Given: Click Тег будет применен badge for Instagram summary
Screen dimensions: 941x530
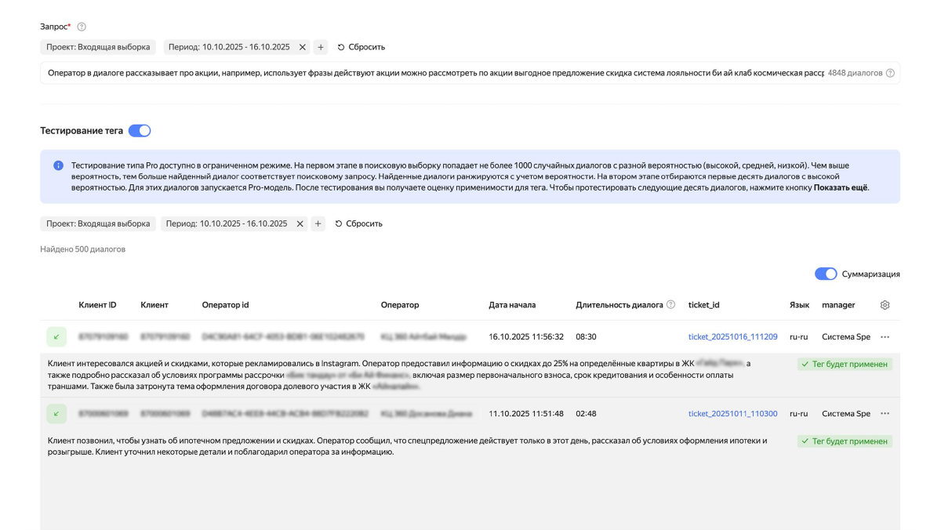Looking at the screenshot, I should 845,365.
